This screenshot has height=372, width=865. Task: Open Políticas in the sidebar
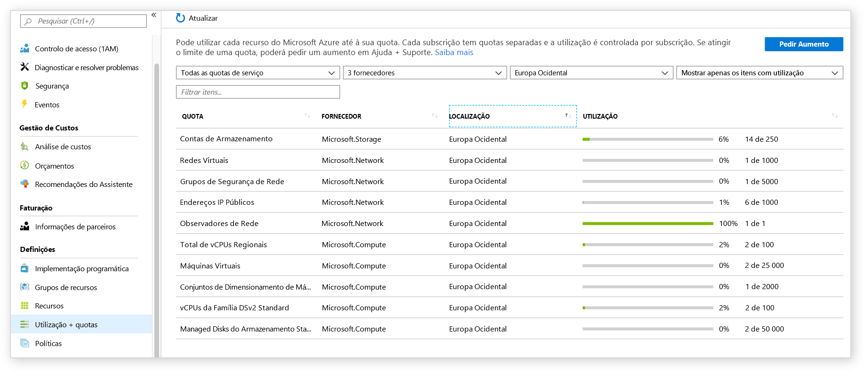point(48,343)
